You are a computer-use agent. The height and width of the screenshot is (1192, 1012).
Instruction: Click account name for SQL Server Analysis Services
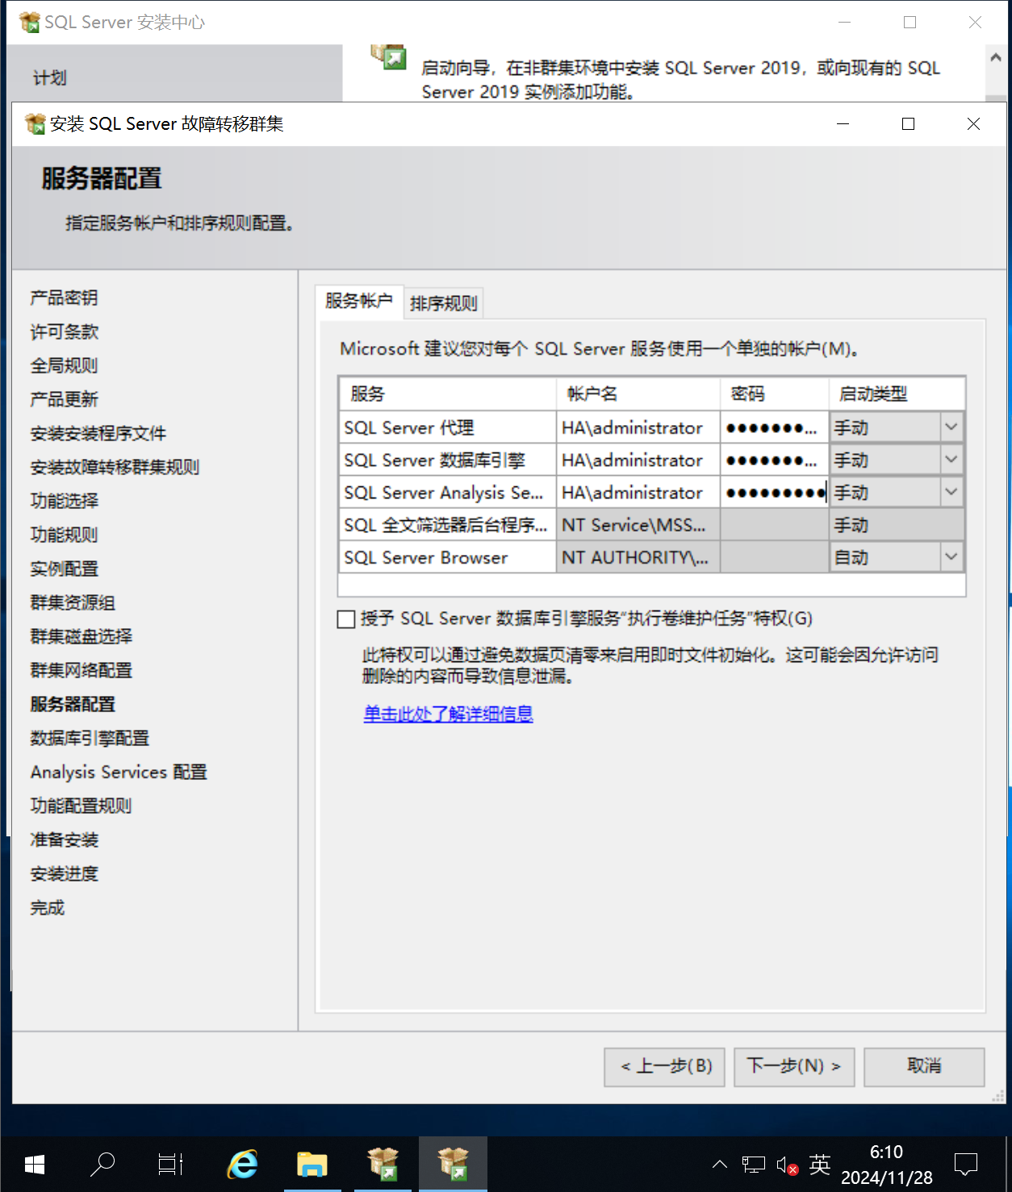[x=638, y=492]
